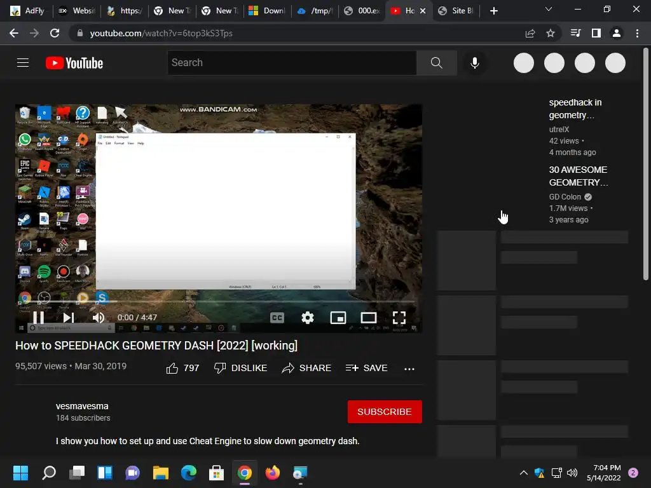Click utrelX channel name

[559, 130]
